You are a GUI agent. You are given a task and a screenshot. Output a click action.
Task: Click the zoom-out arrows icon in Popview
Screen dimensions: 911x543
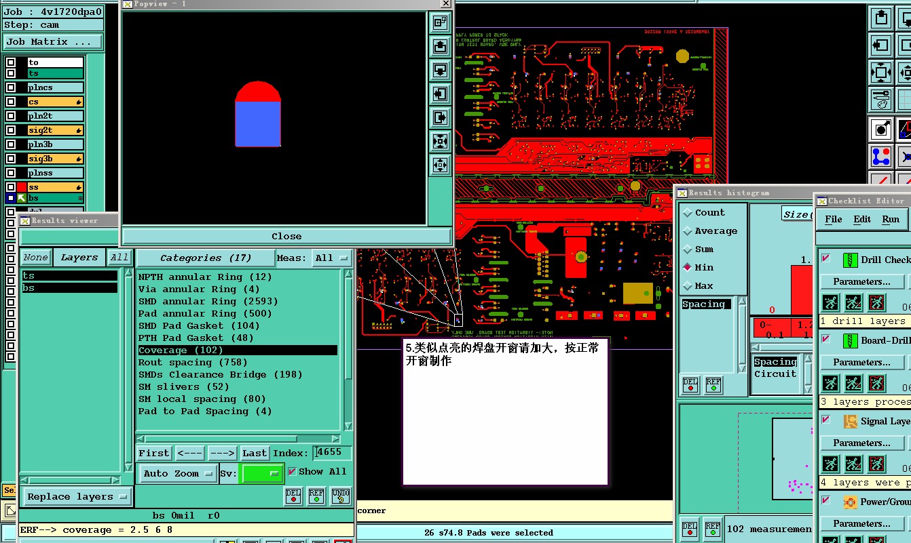tap(440, 165)
